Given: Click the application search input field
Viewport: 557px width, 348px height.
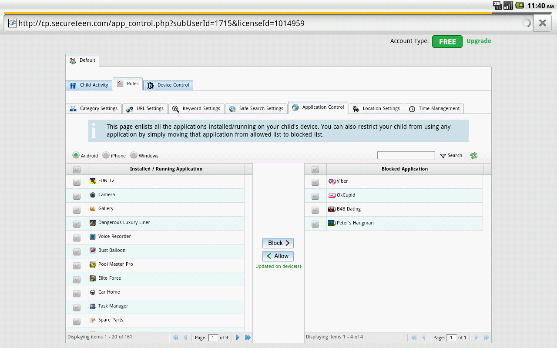Looking at the screenshot, I should pos(406,155).
